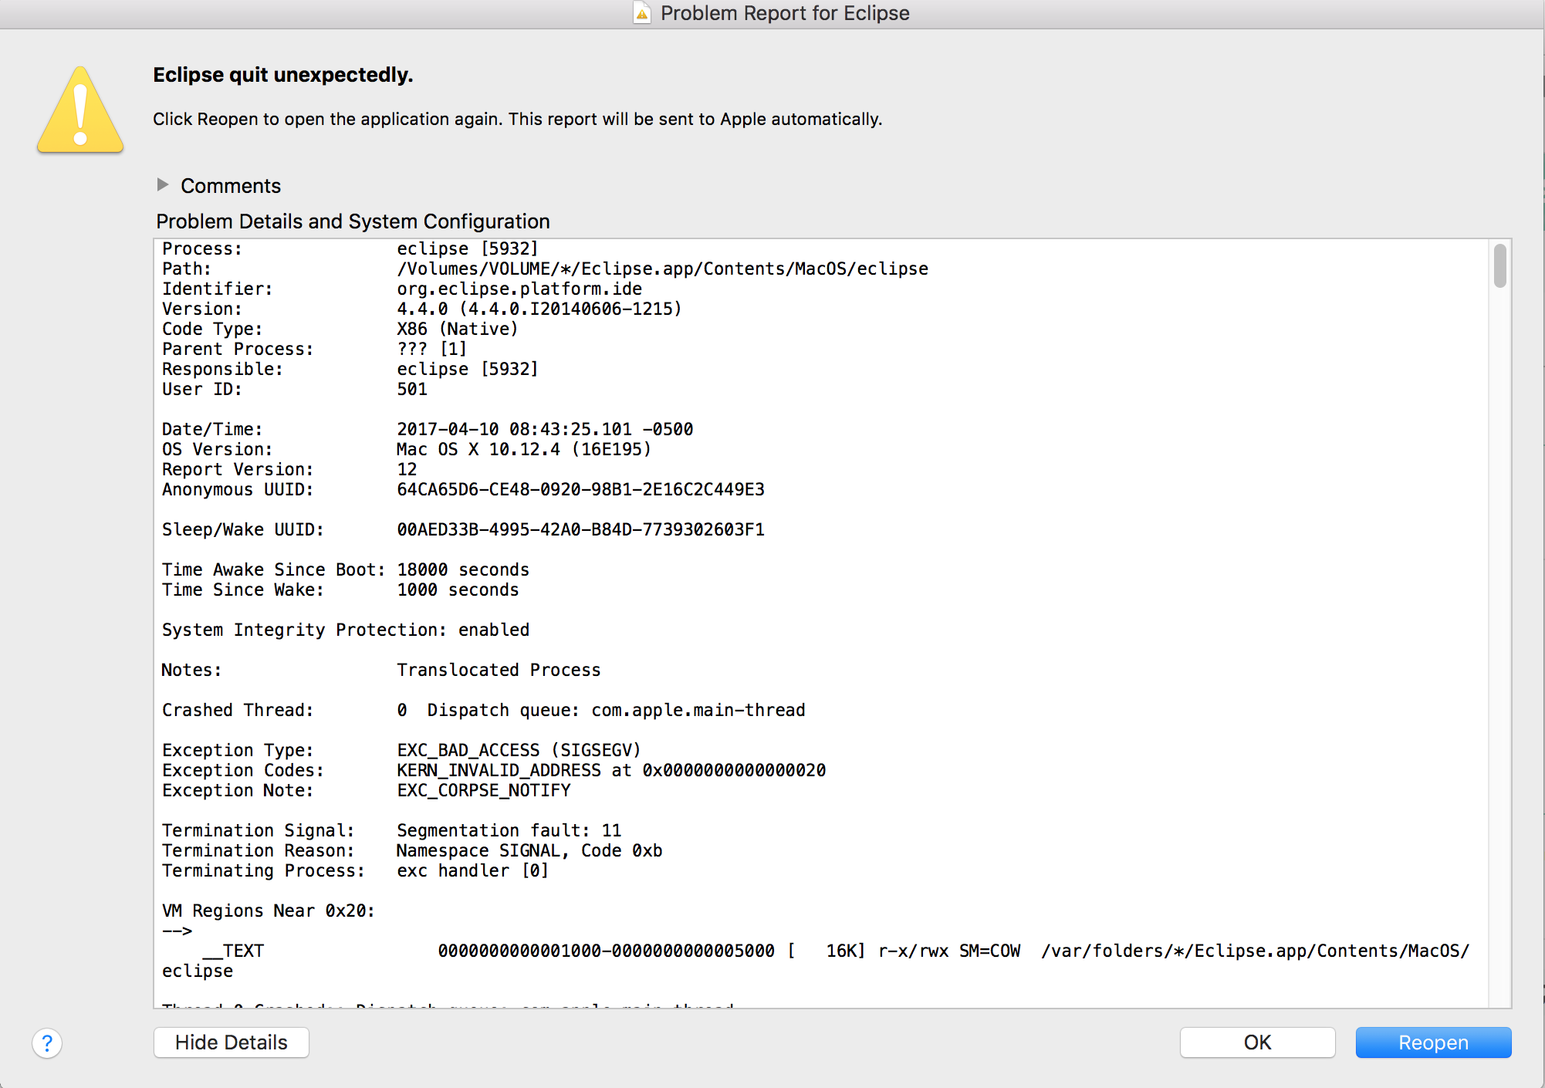The height and width of the screenshot is (1088, 1545).
Task: Click the User ID value 501
Action: point(412,389)
